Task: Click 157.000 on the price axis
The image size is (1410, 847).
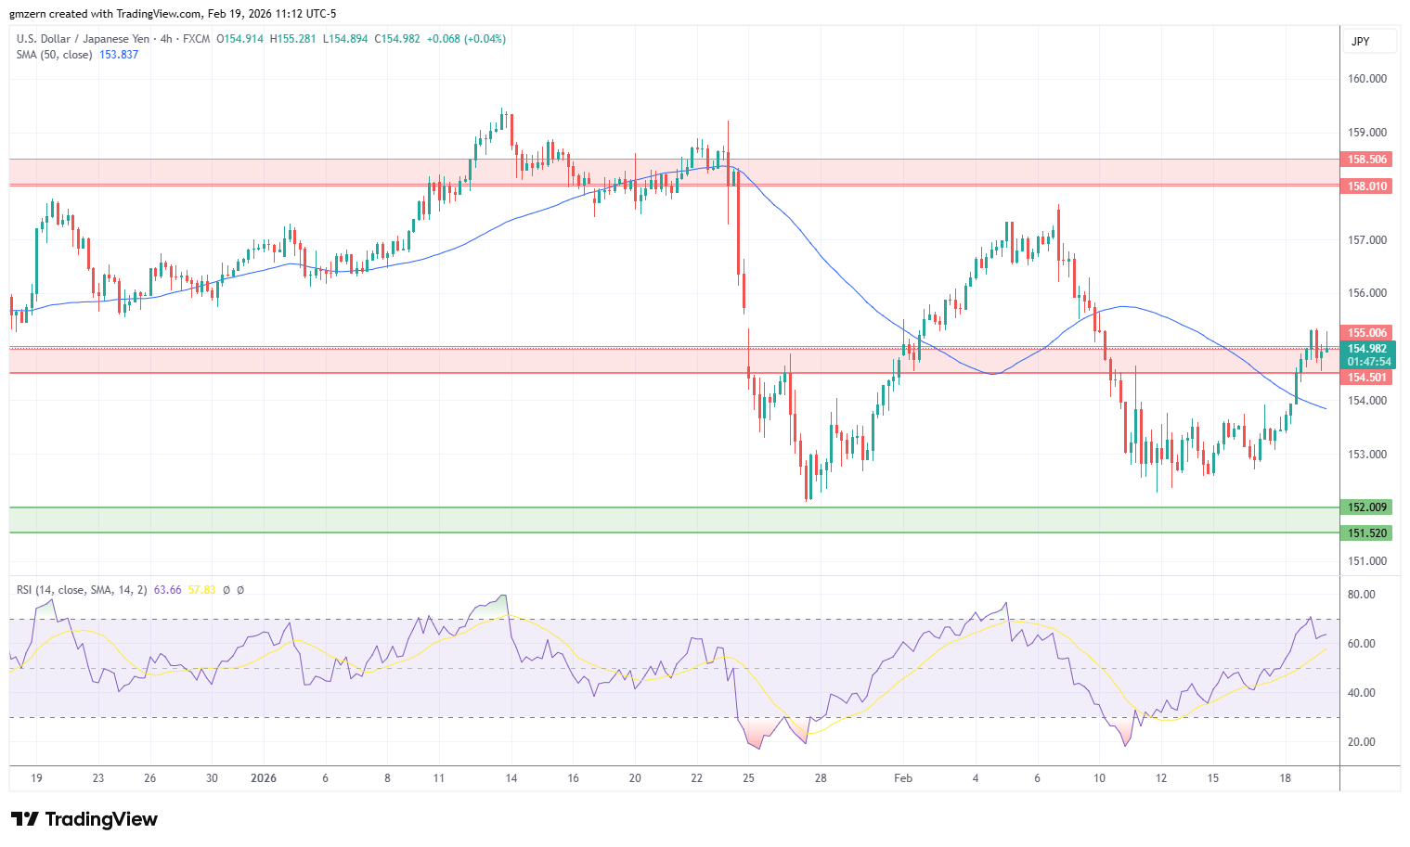Action: click(x=1367, y=240)
